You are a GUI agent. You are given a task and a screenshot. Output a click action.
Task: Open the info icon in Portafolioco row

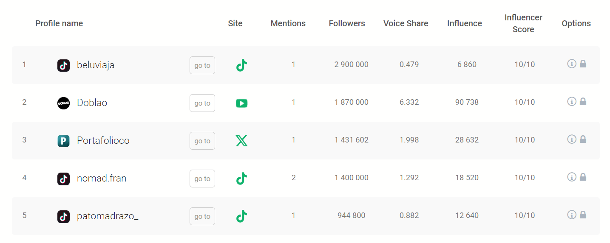572,139
